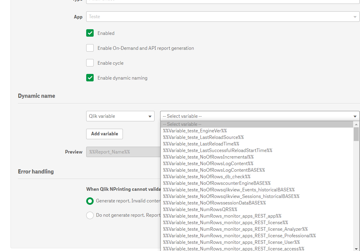The height and width of the screenshot is (251, 360).
Task: Click the App dropdown chevron arrow
Action: point(355,16)
